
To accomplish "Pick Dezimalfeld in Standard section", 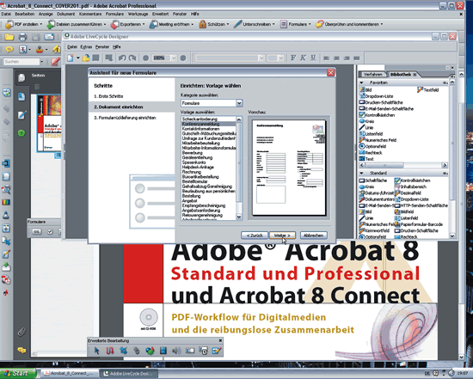I will pos(408,193).
